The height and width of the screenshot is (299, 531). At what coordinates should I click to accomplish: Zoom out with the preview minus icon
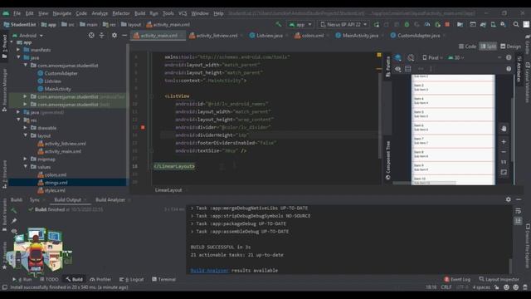[x=504, y=152]
